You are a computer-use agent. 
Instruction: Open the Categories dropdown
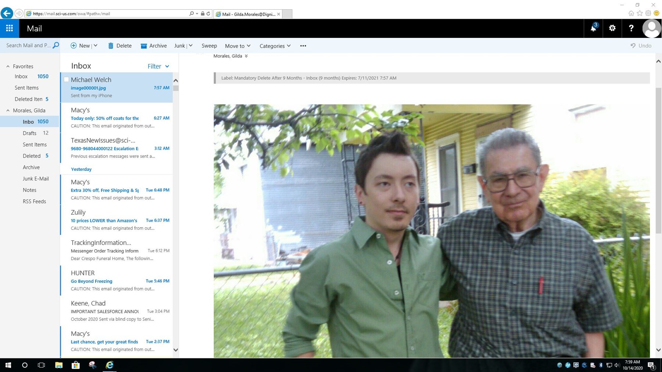coord(275,46)
